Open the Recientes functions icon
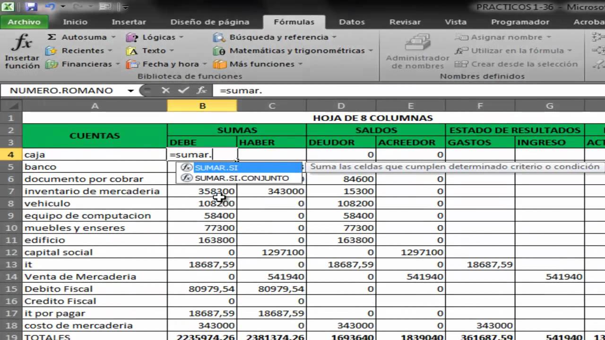605x340 pixels. pyautogui.click(x=52, y=51)
